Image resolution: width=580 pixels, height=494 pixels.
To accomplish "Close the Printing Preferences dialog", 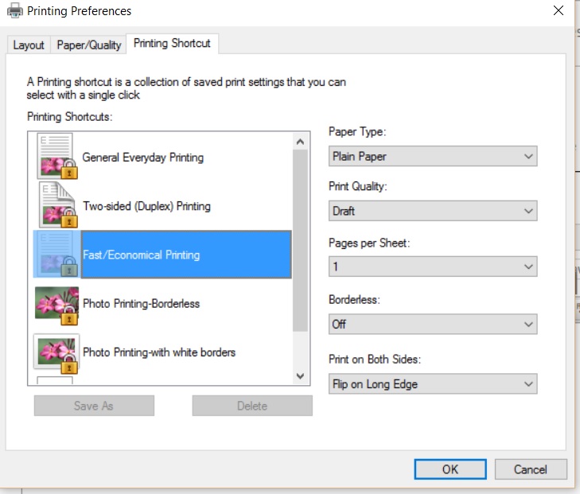I will point(559,10).
